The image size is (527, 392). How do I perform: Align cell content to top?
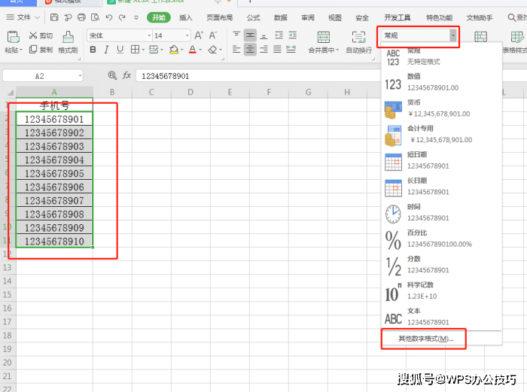(236, 35)
